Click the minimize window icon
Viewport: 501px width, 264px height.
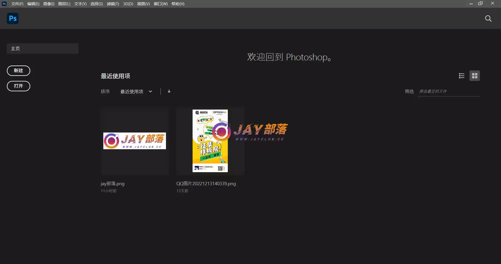click(x=471, y=4)
